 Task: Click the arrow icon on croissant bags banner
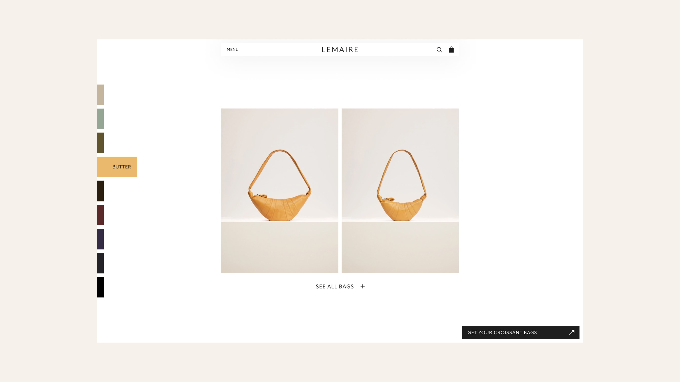(572, 332)
